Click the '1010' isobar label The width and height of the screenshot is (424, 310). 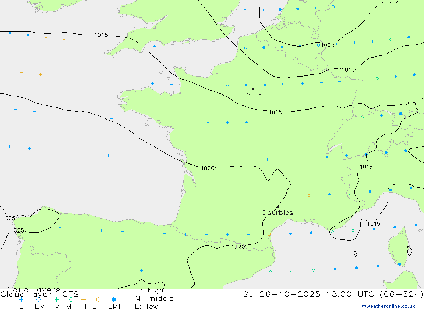click(x=348, y=70)
